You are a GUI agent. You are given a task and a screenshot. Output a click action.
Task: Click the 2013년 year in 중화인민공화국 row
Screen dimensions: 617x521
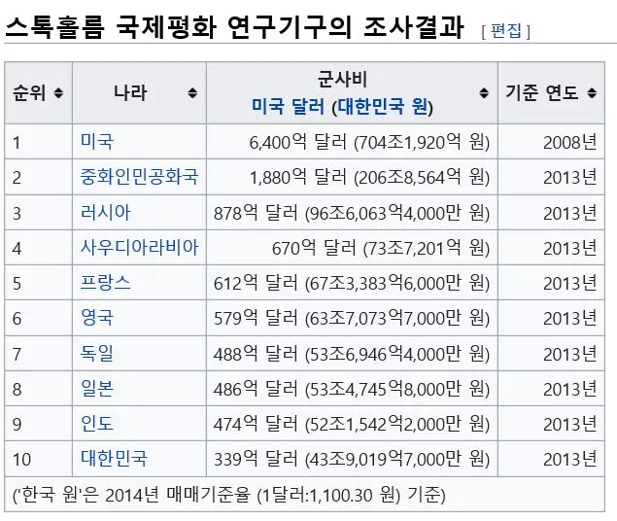click(x=551, y=177)
